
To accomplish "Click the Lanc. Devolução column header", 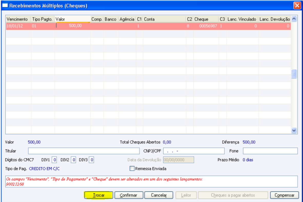I will (x=275, y=19).
